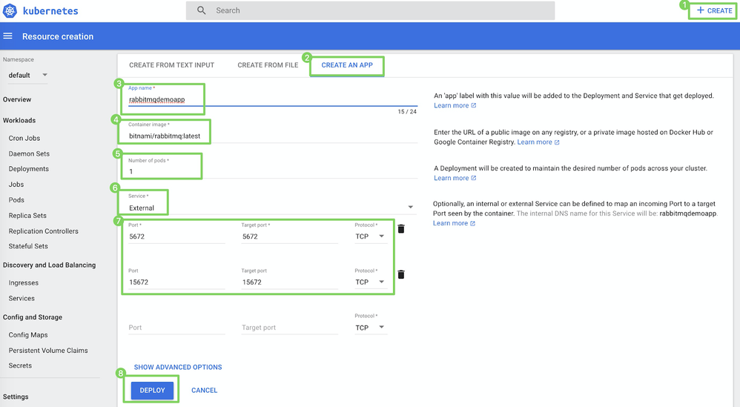The height and width of the screenshot is (407, 740).
Task: Click the Kubernetes logo icon
Action: click(x=10, y=11)
